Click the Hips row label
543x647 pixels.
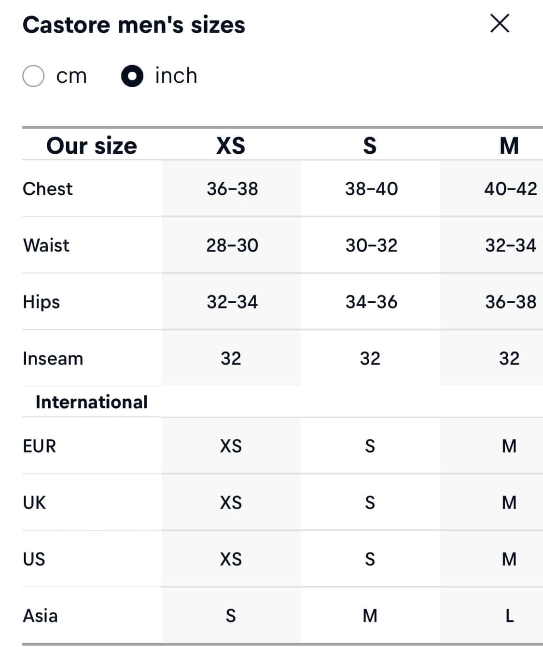pyautogui.click(x=42, y=302)
